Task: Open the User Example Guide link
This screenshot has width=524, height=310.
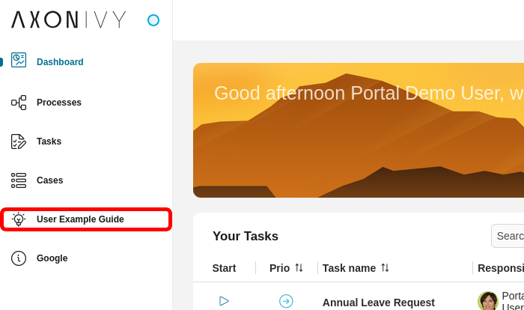Action: [x=80, y=219]
